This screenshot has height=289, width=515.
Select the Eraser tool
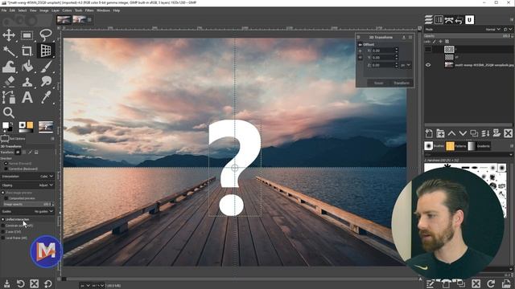(9, 82)
